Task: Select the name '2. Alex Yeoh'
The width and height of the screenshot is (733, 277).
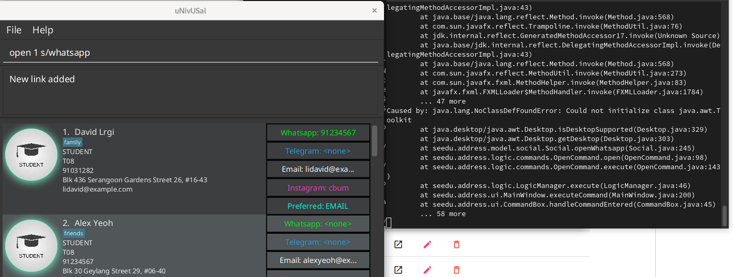Action: click(88, 223)
